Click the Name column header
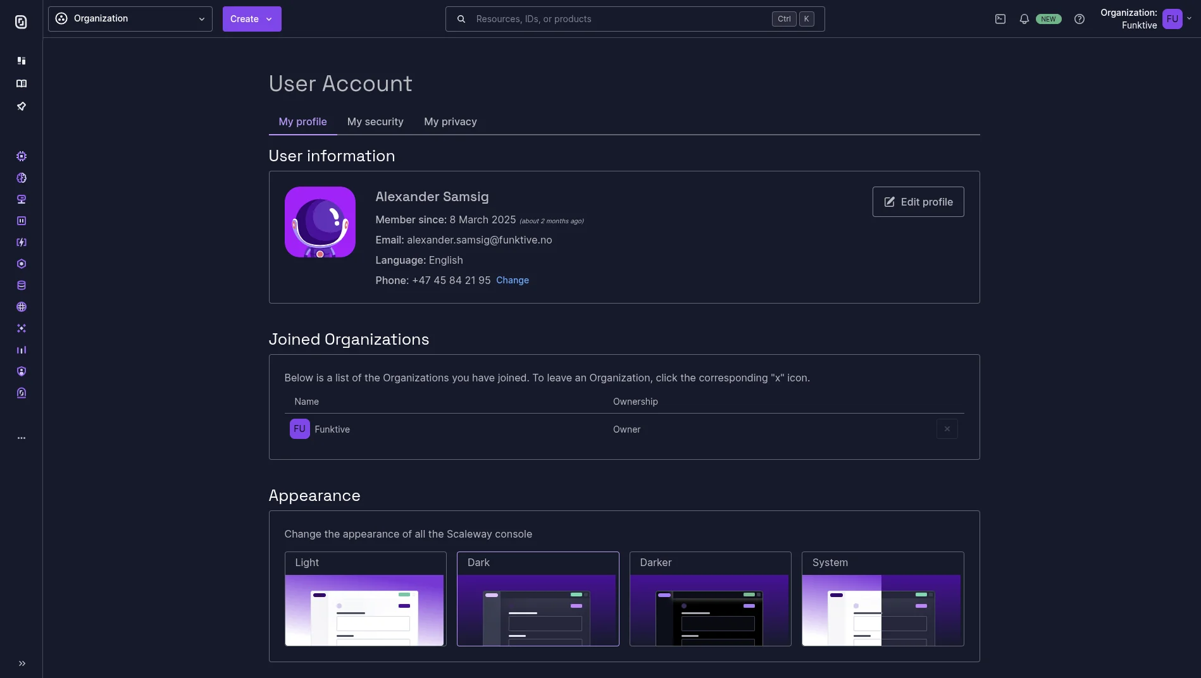 click(x=307, y=402)
